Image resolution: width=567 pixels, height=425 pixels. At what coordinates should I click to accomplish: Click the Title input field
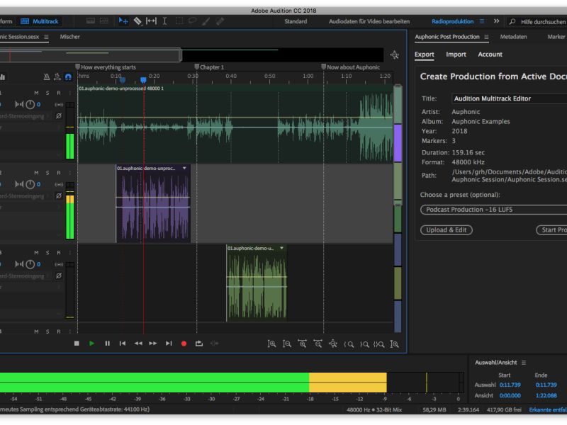509,98
